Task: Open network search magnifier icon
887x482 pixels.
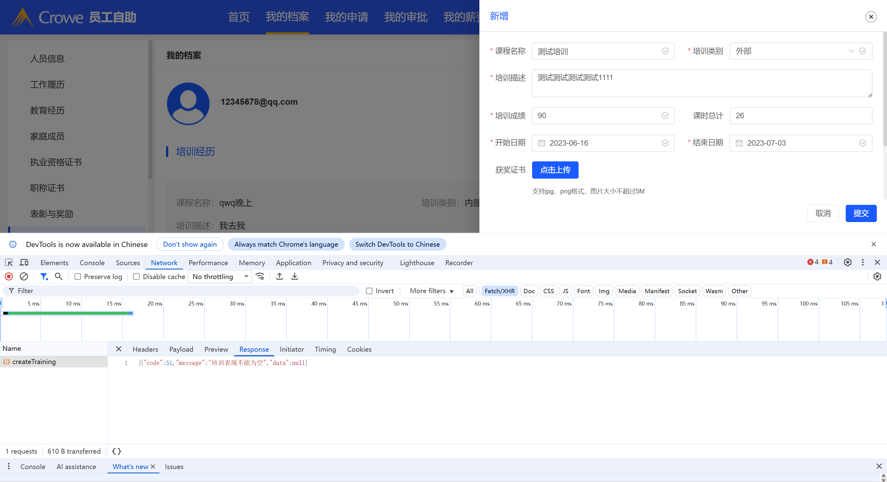Action: point(59,277)
